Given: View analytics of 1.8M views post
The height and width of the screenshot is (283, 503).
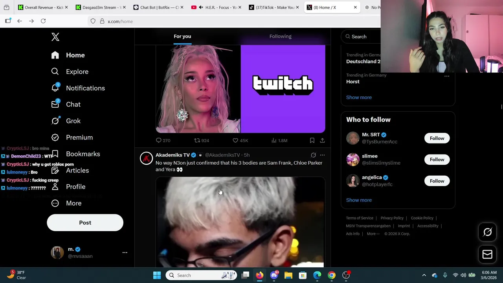Looking at the screenshot, I should pyautogui.click(x=279, y=140).
